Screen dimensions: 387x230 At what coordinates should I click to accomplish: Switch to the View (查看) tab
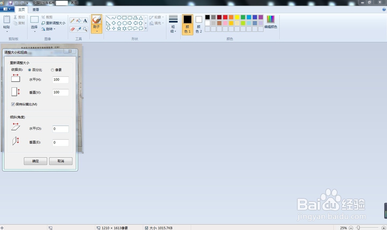click(x=36, y=10)
